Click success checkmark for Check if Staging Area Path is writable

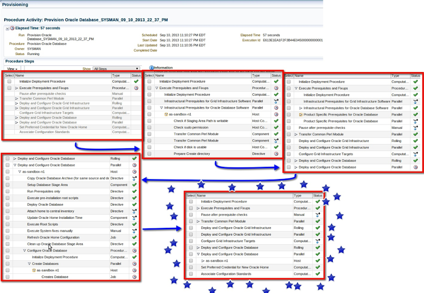click(x=276, y=121)
